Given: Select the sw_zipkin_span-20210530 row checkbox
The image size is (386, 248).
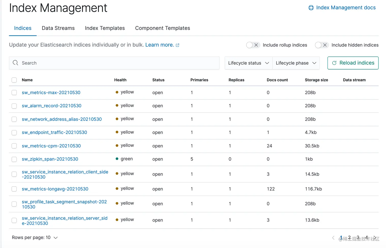Looking at the screenshot, I should (x=14, y=159).
